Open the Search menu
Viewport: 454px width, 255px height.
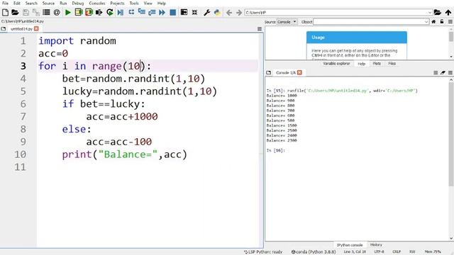31,3
